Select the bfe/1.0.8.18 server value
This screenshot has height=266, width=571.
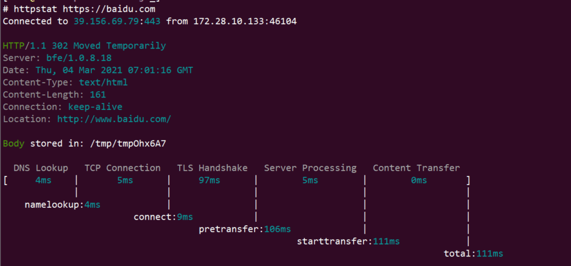(79, 58)
